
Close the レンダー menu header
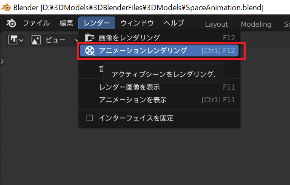click(97, 23)
